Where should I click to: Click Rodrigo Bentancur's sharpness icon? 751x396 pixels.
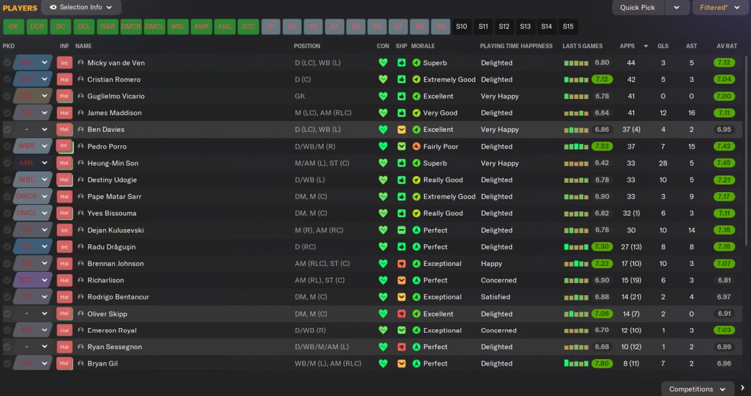(401, 297)
